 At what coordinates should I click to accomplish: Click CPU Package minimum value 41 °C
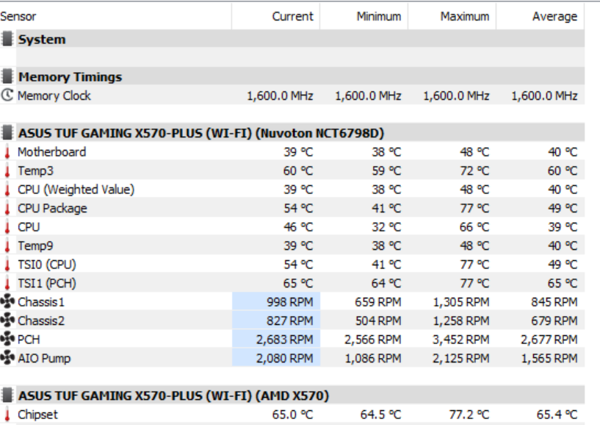[x=386, y=209]
